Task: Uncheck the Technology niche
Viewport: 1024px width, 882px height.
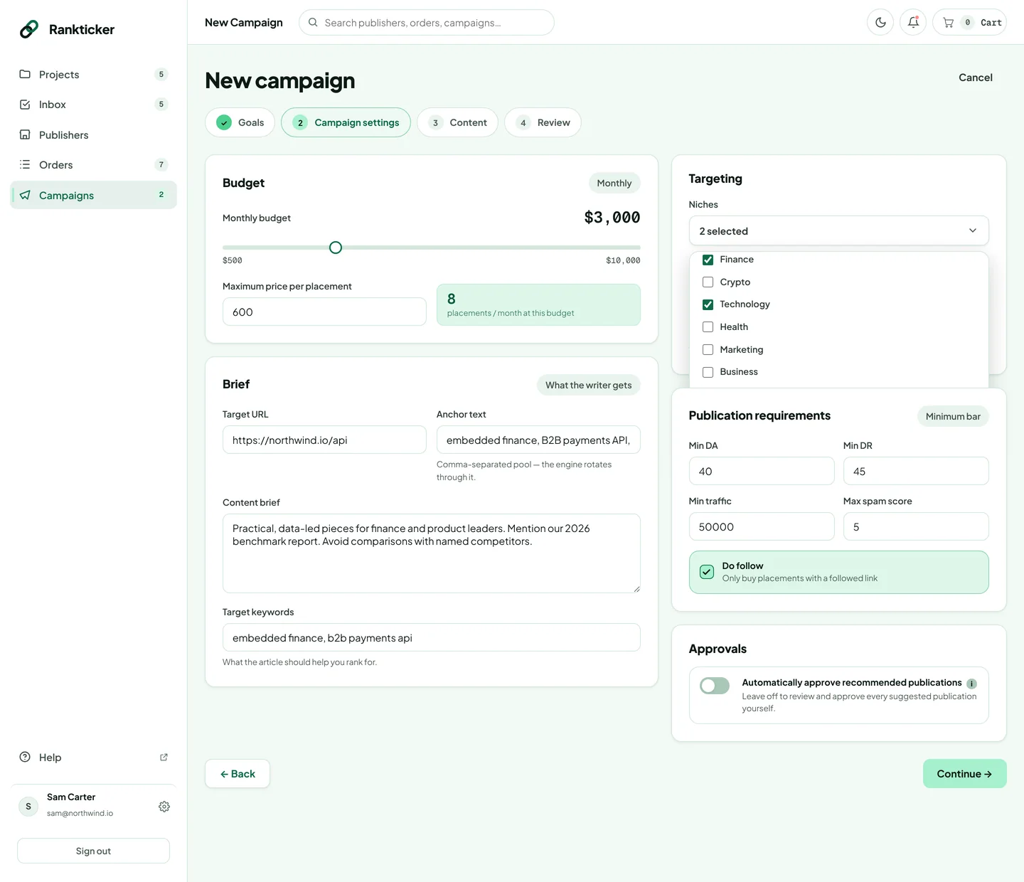Action: pos(708,304)
